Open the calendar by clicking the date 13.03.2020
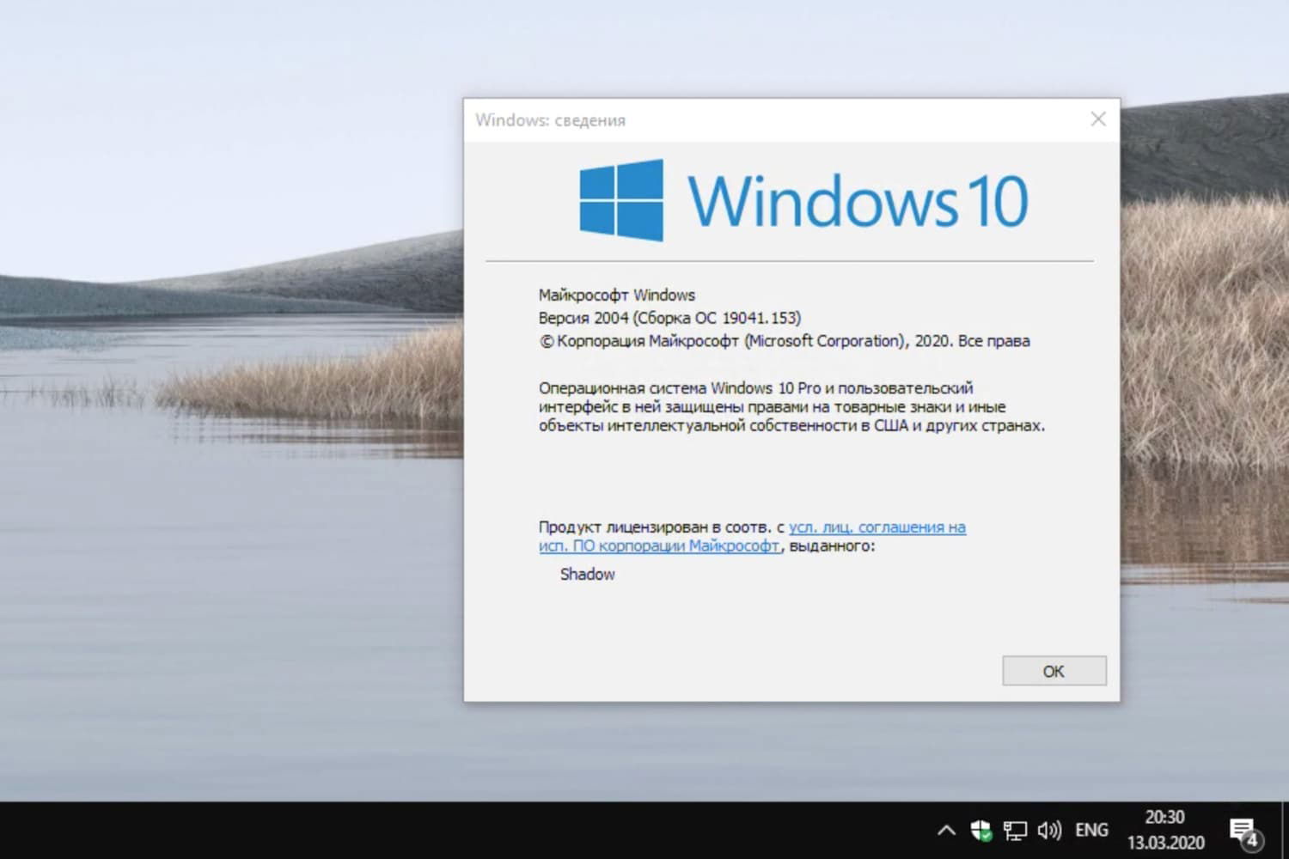The image size is (1289, 859). coord(1166,844)
